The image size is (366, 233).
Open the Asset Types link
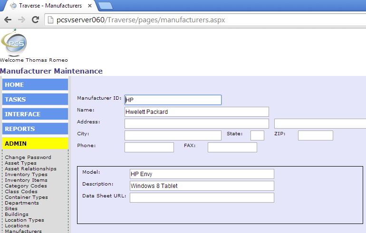pyautogui.click(x=20, y=163)
